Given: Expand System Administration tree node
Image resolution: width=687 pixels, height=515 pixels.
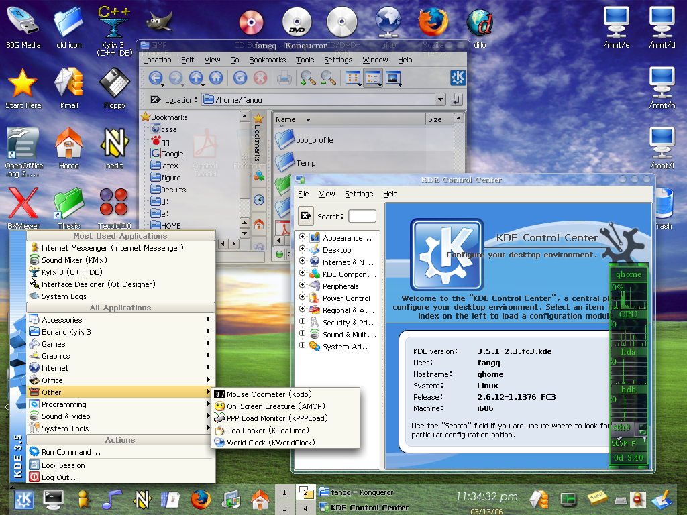Looking at the screenshot, I should [x=302, y=345].
